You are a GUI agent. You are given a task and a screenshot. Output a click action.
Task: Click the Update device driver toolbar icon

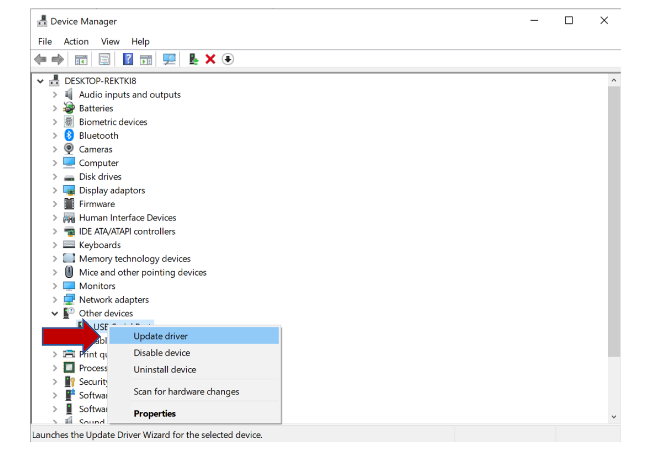pos(194,60)
